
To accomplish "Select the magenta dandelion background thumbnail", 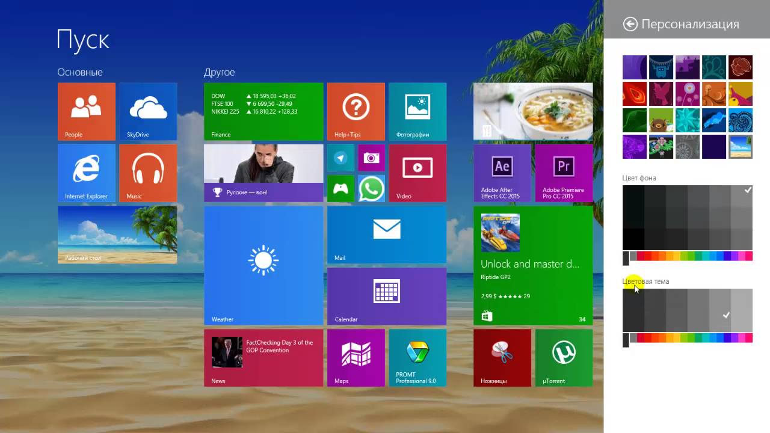I will click(x=688, y=94).
